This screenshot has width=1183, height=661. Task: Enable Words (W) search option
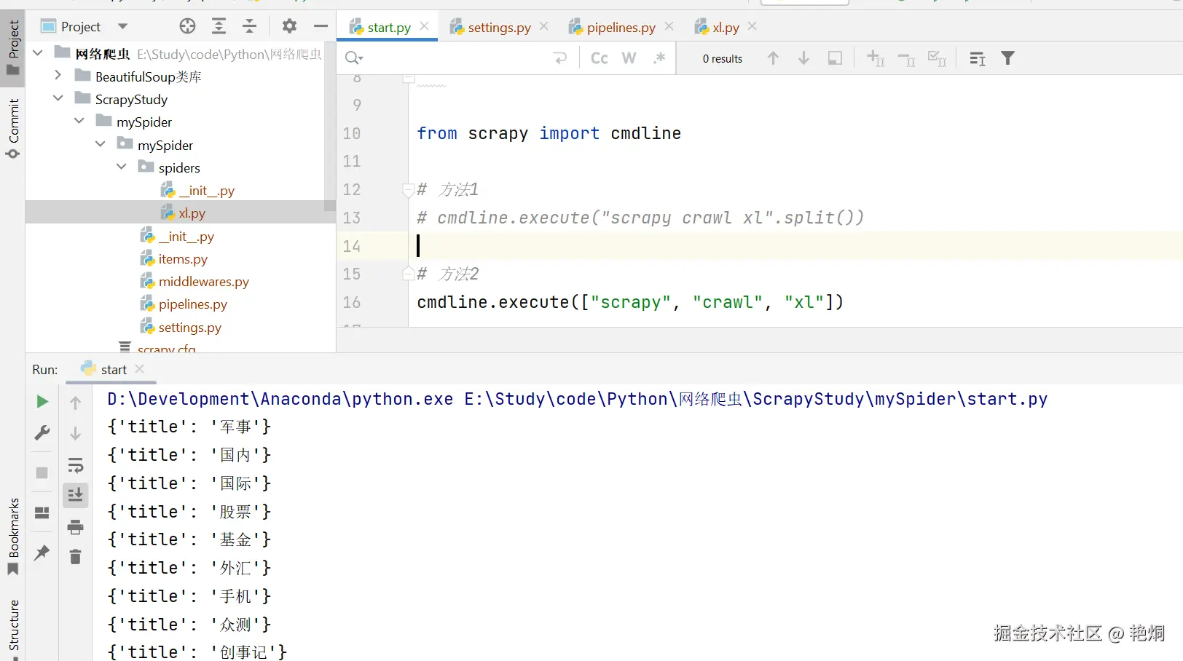[x=629, y=58]
